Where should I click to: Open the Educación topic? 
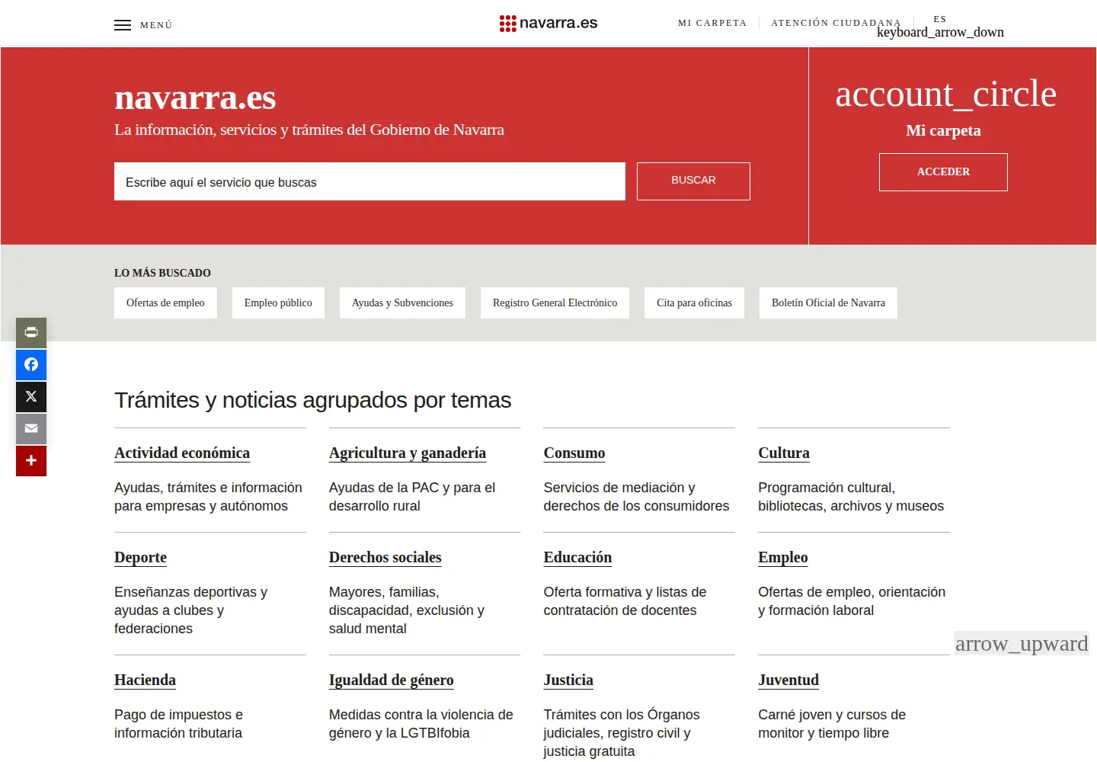pyautogui.click(x=577, y=557)
